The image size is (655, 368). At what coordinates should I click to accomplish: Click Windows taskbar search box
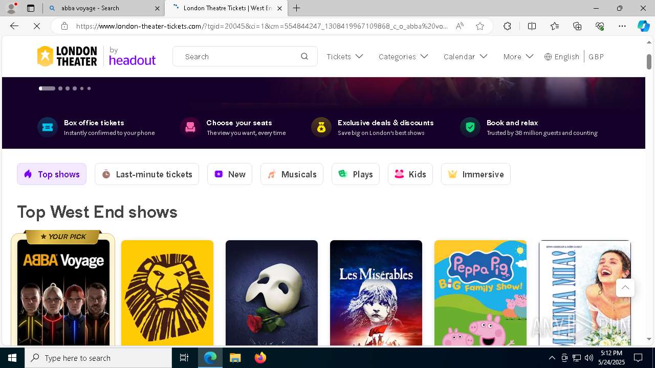[98, 358]
